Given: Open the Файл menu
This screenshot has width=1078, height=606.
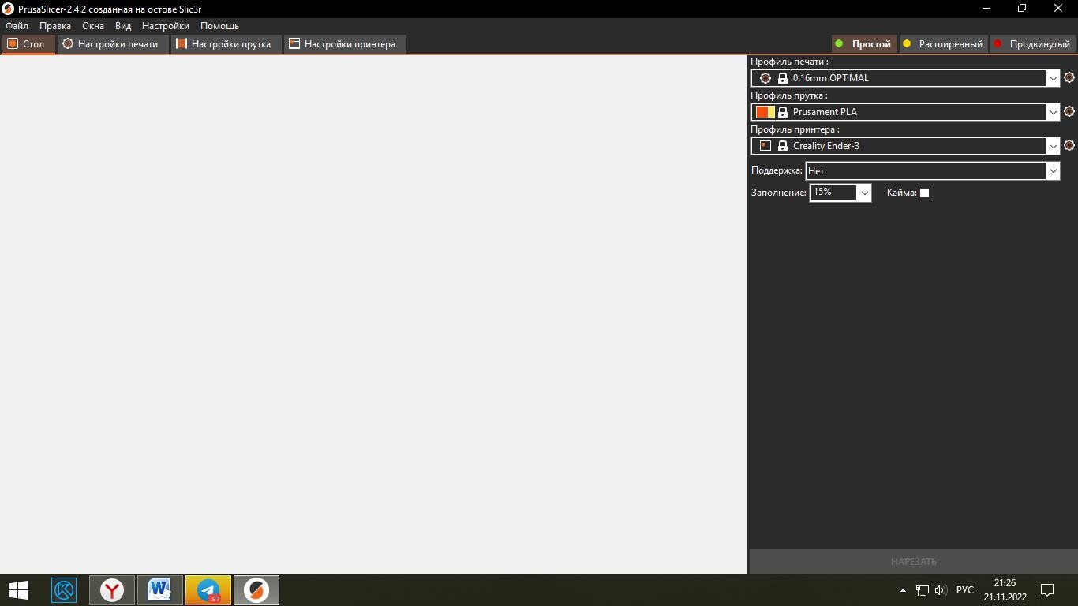Looking at the screenshot, I should pos(17,26).
